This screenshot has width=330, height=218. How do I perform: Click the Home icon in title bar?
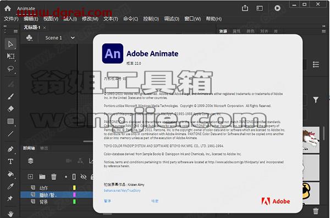pos(8,8)
